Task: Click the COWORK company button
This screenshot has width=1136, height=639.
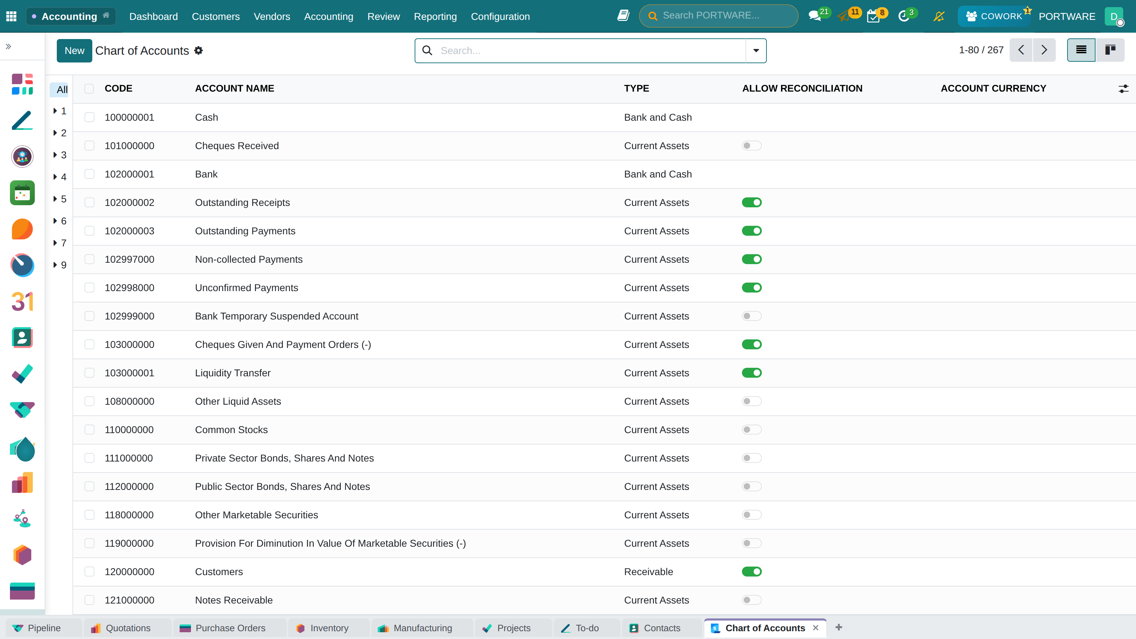Action: (x=994, y=16)
